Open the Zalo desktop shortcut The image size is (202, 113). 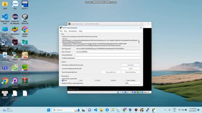click(15, 5)
